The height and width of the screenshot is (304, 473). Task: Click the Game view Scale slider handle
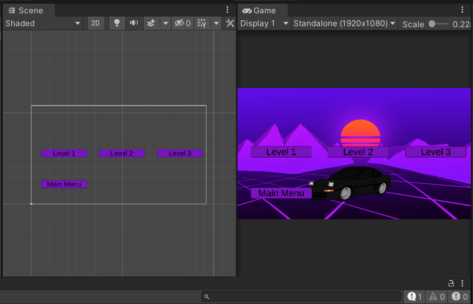point(432,23)
